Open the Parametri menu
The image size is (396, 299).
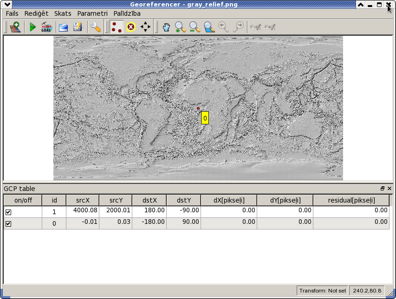[92, 13]
